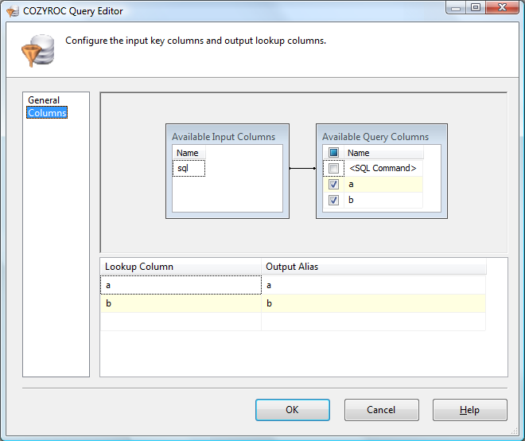The image size is (525, 441).
Task: Select Lookup Column cell 'b'
Action: (181, 303)
